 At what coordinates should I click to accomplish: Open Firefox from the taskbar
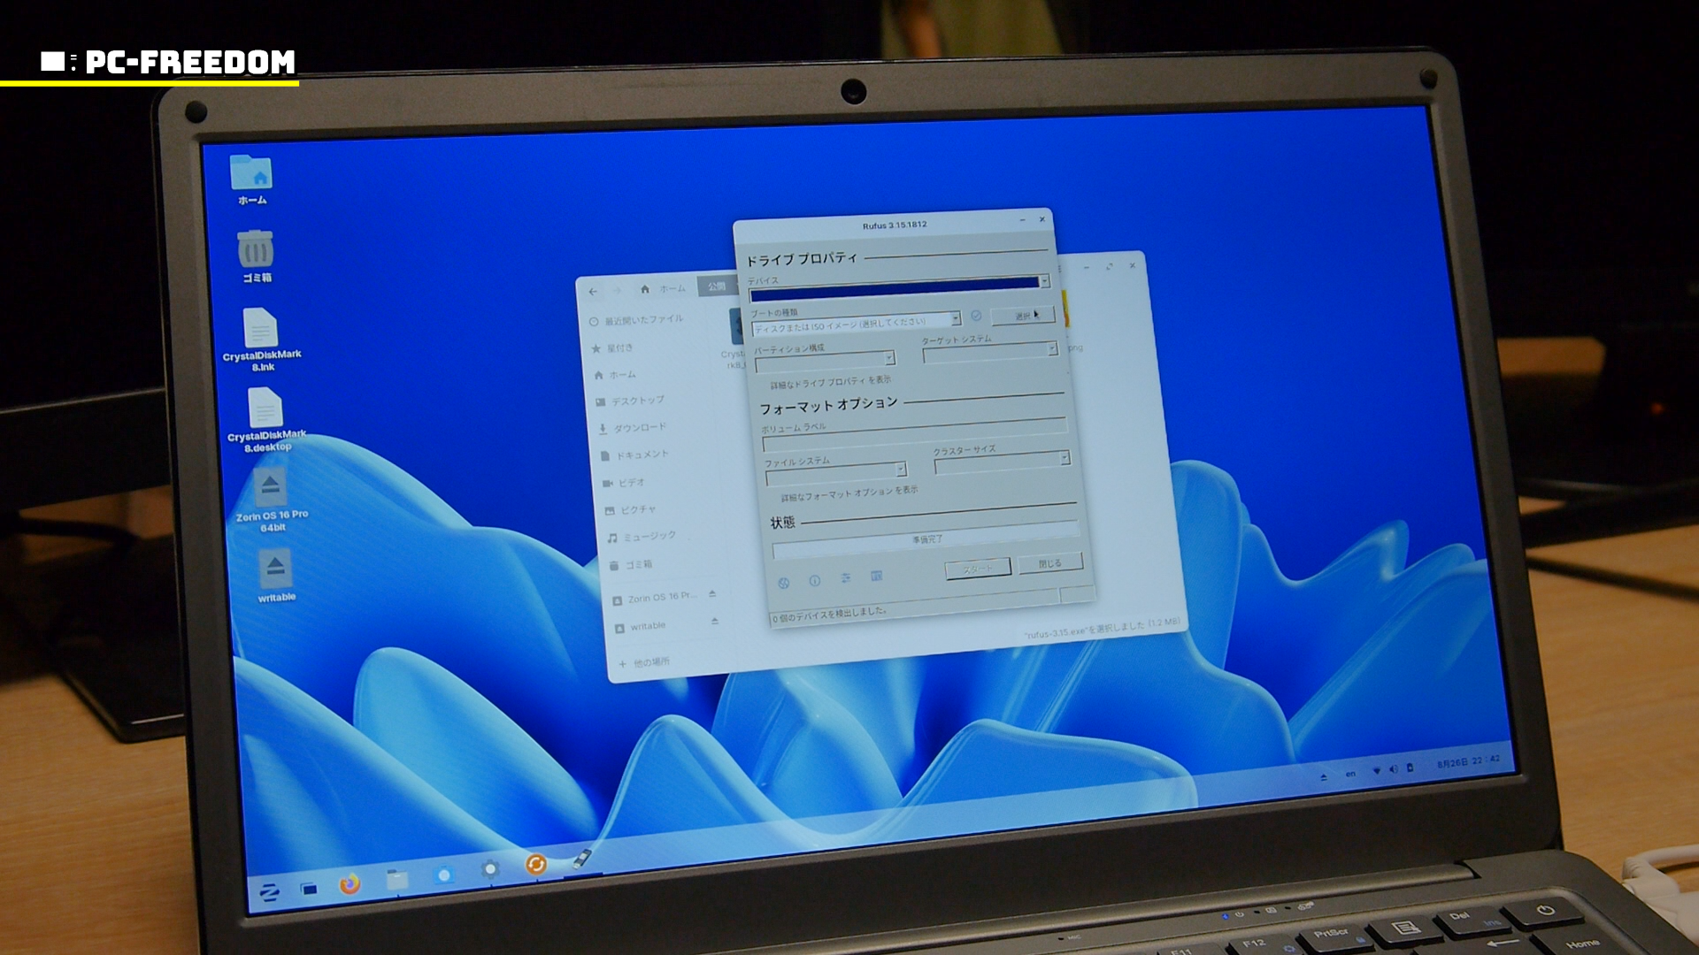(350, 883)
